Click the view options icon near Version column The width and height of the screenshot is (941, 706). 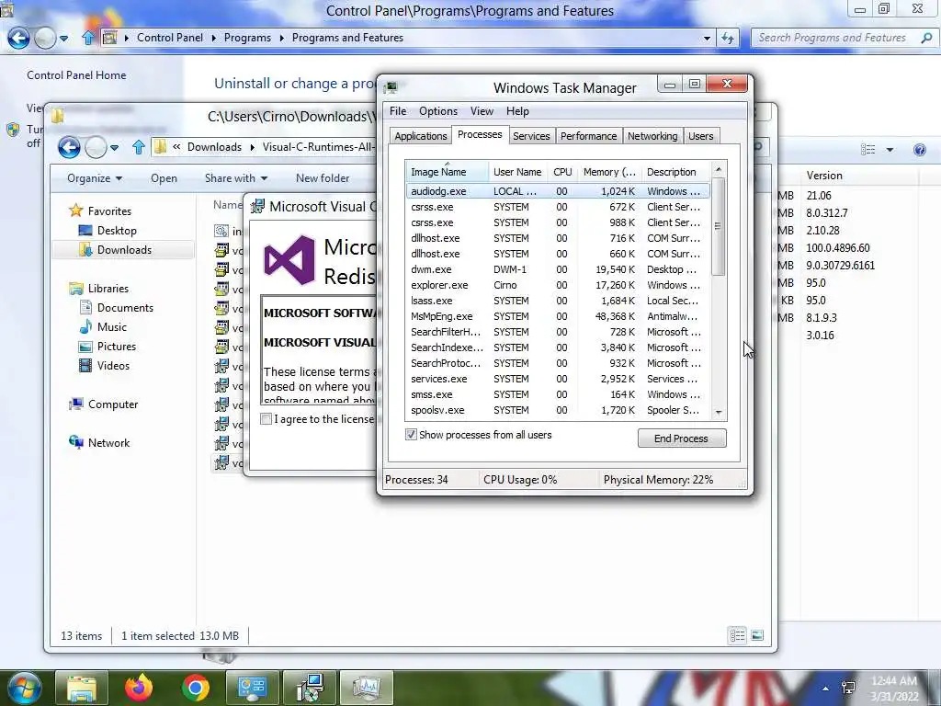867,150
